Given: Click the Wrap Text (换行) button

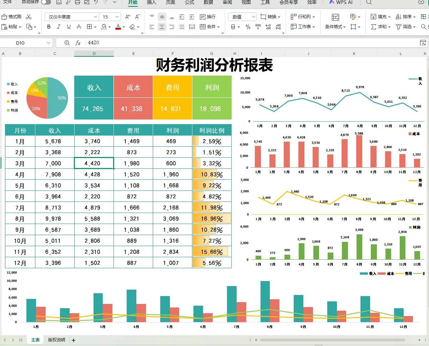Looking at the screenshot, I should point(208,17).
